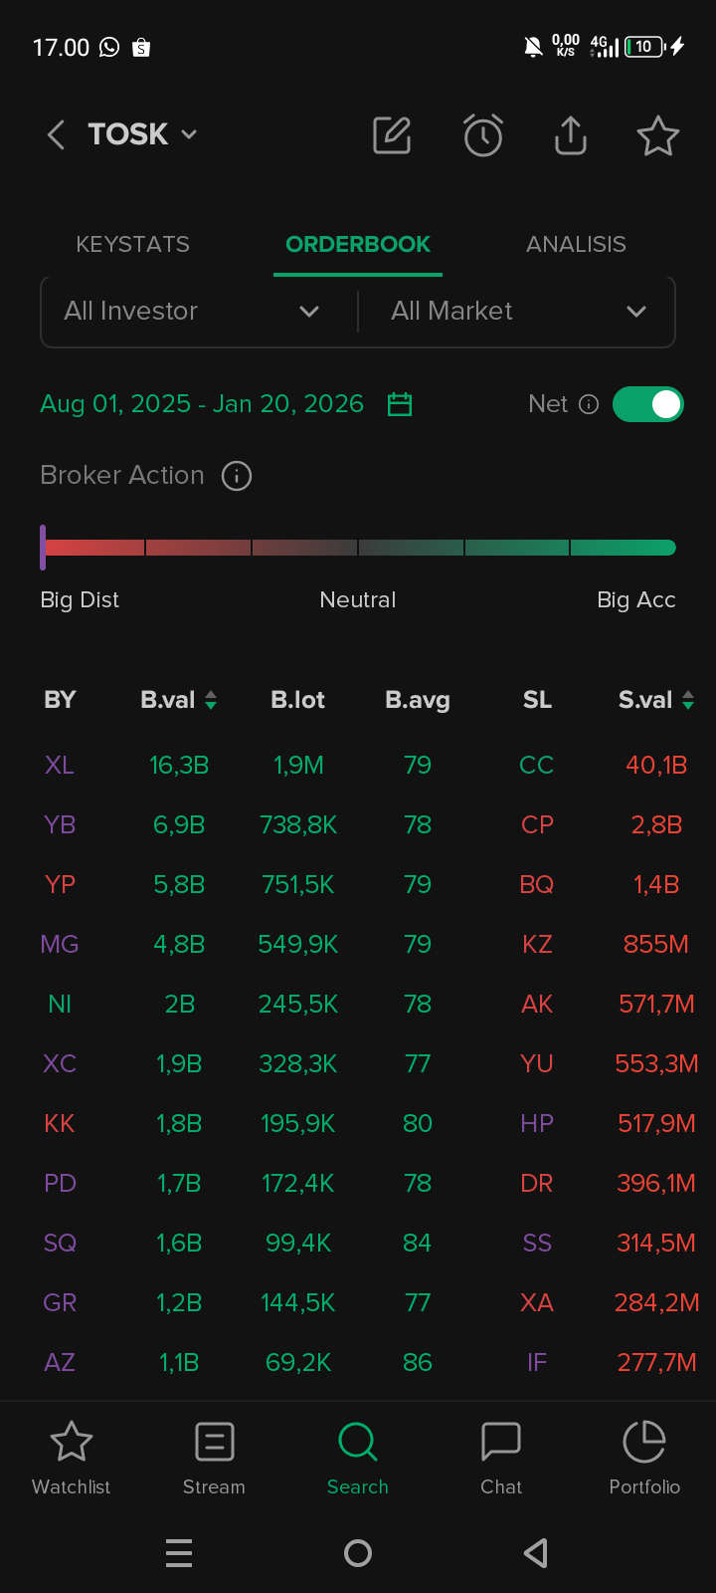Show Broker Action info icon
This screenshot has height=1593, width=716.
(x=237, y=476)
